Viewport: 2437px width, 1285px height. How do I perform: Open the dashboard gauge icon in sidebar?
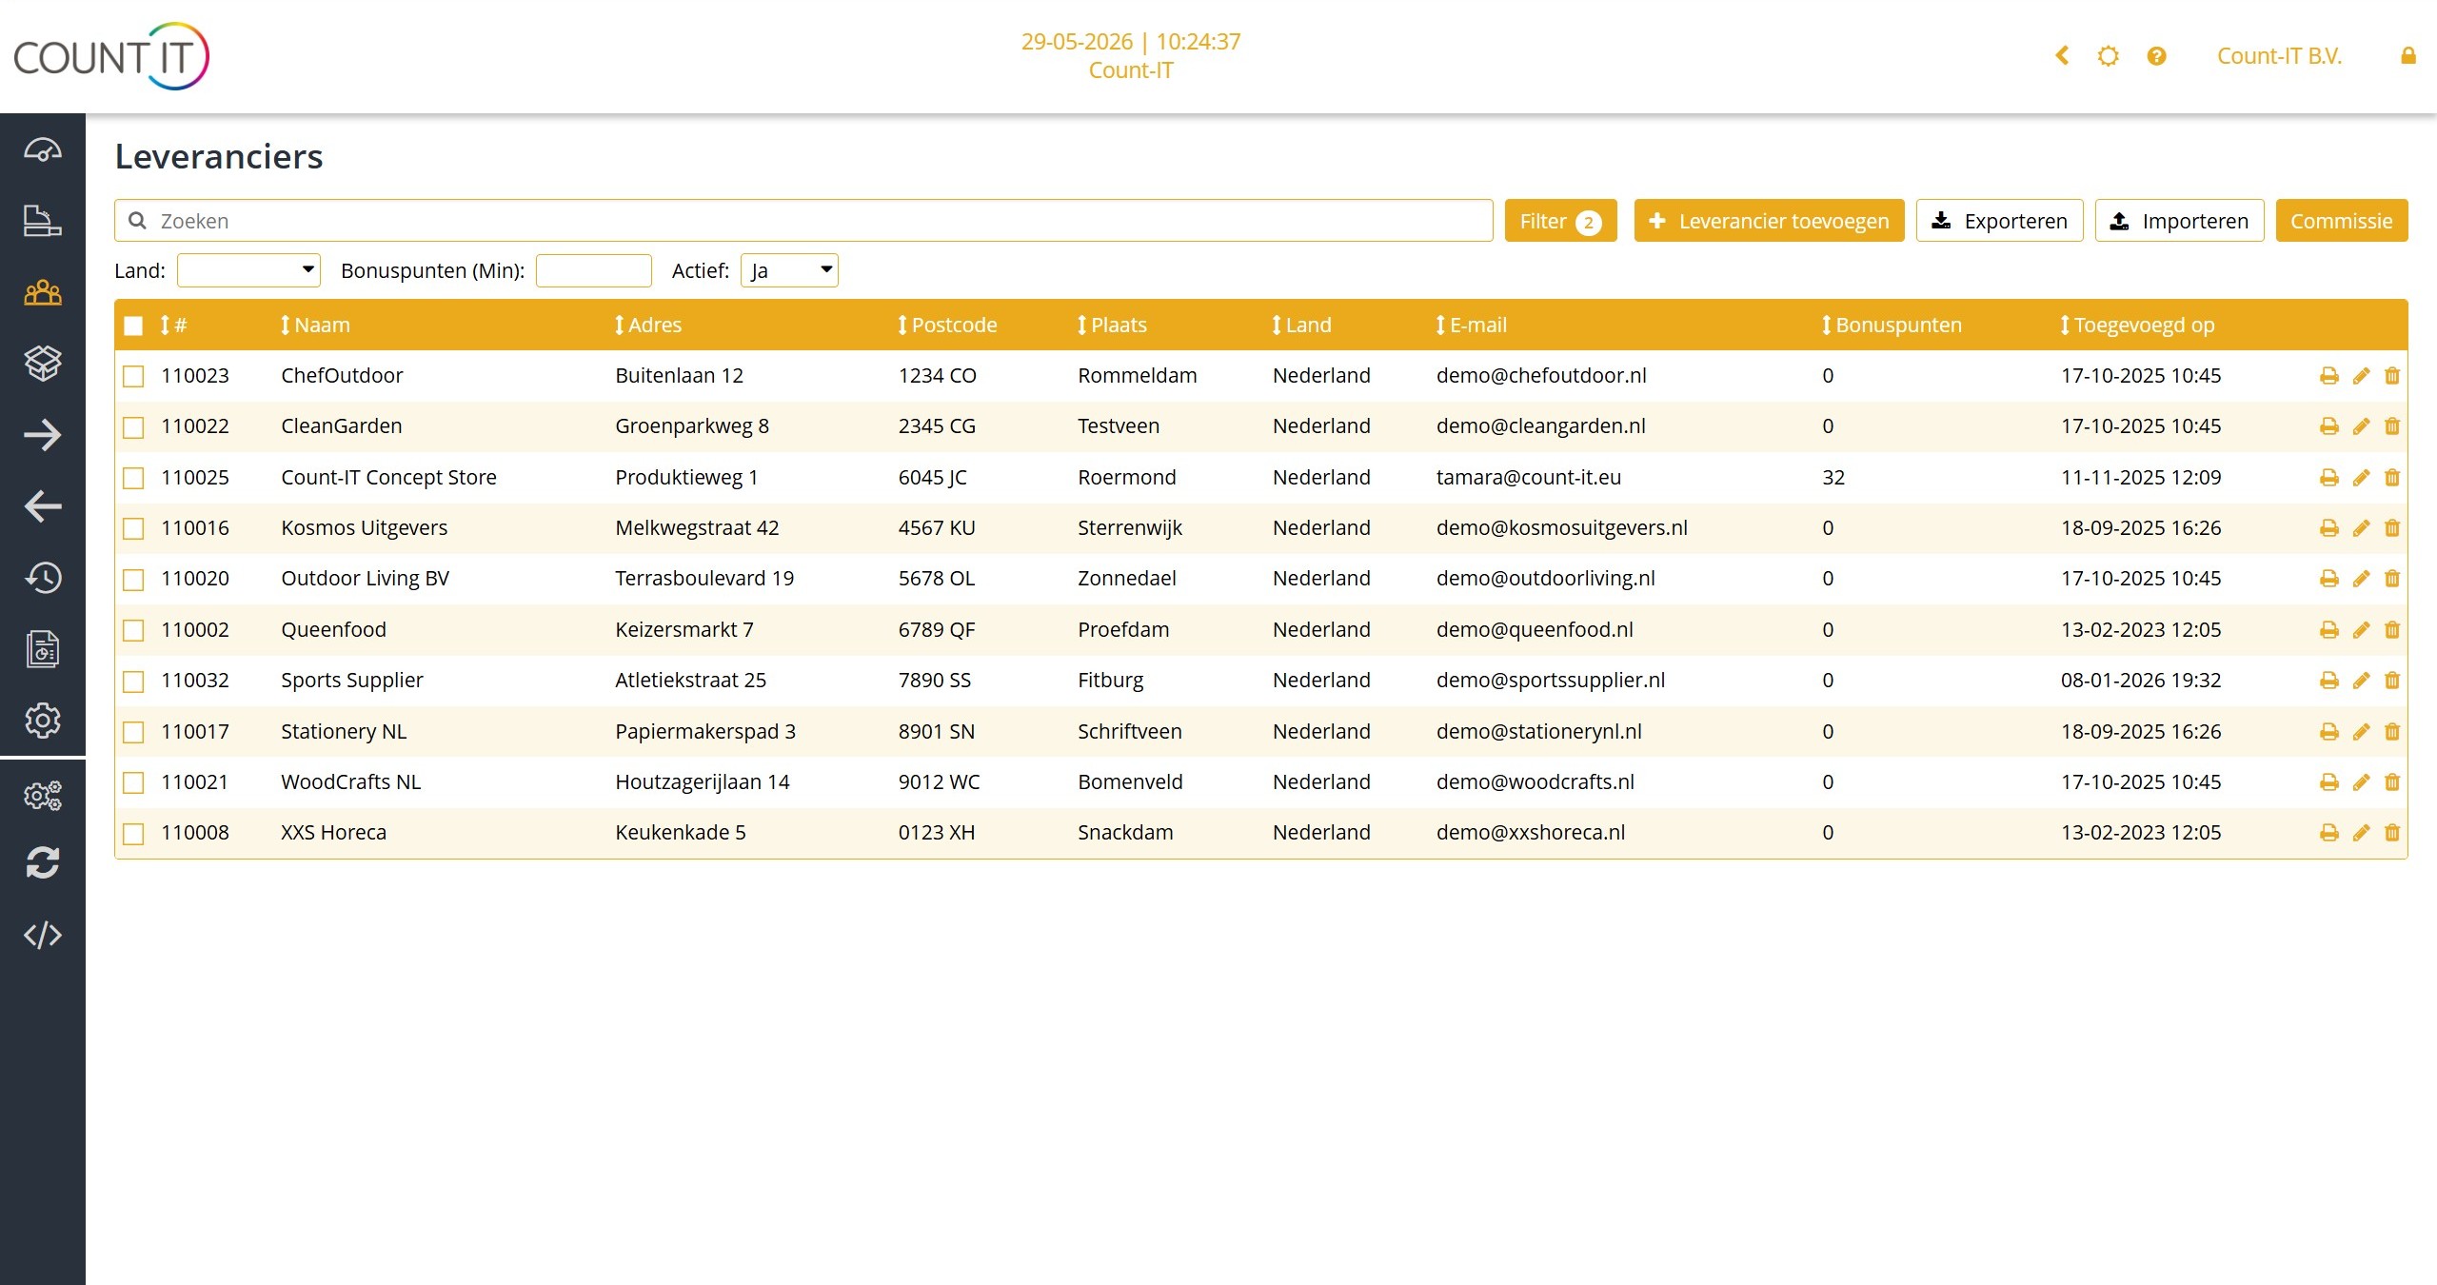point(43,150)
